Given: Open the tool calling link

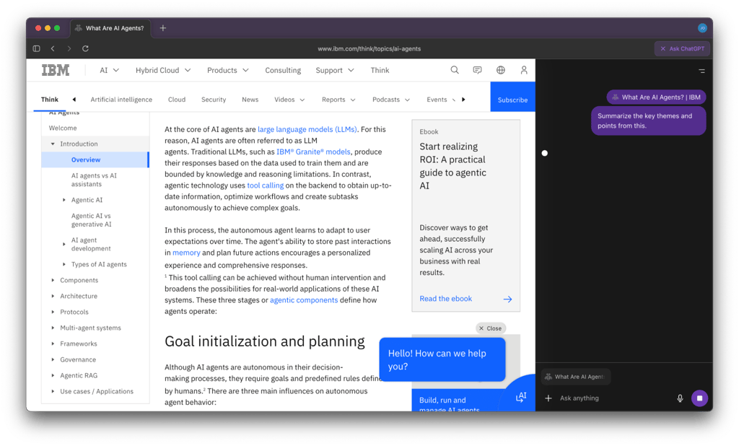Looking at the screenshot, I should click(266, 185).
